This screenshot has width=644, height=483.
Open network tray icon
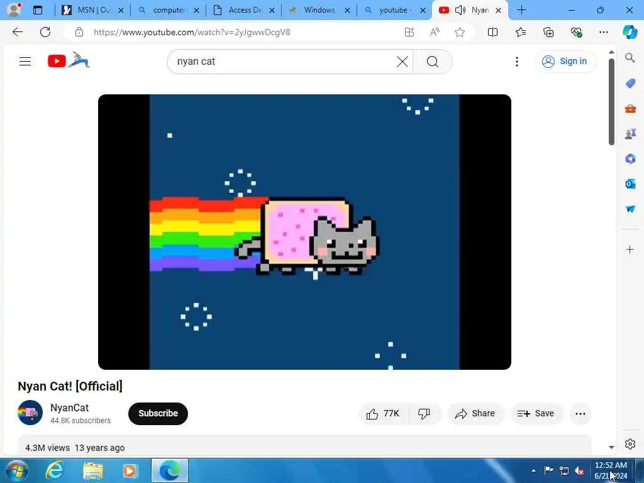pyautogui.click(x=564, y=471)
